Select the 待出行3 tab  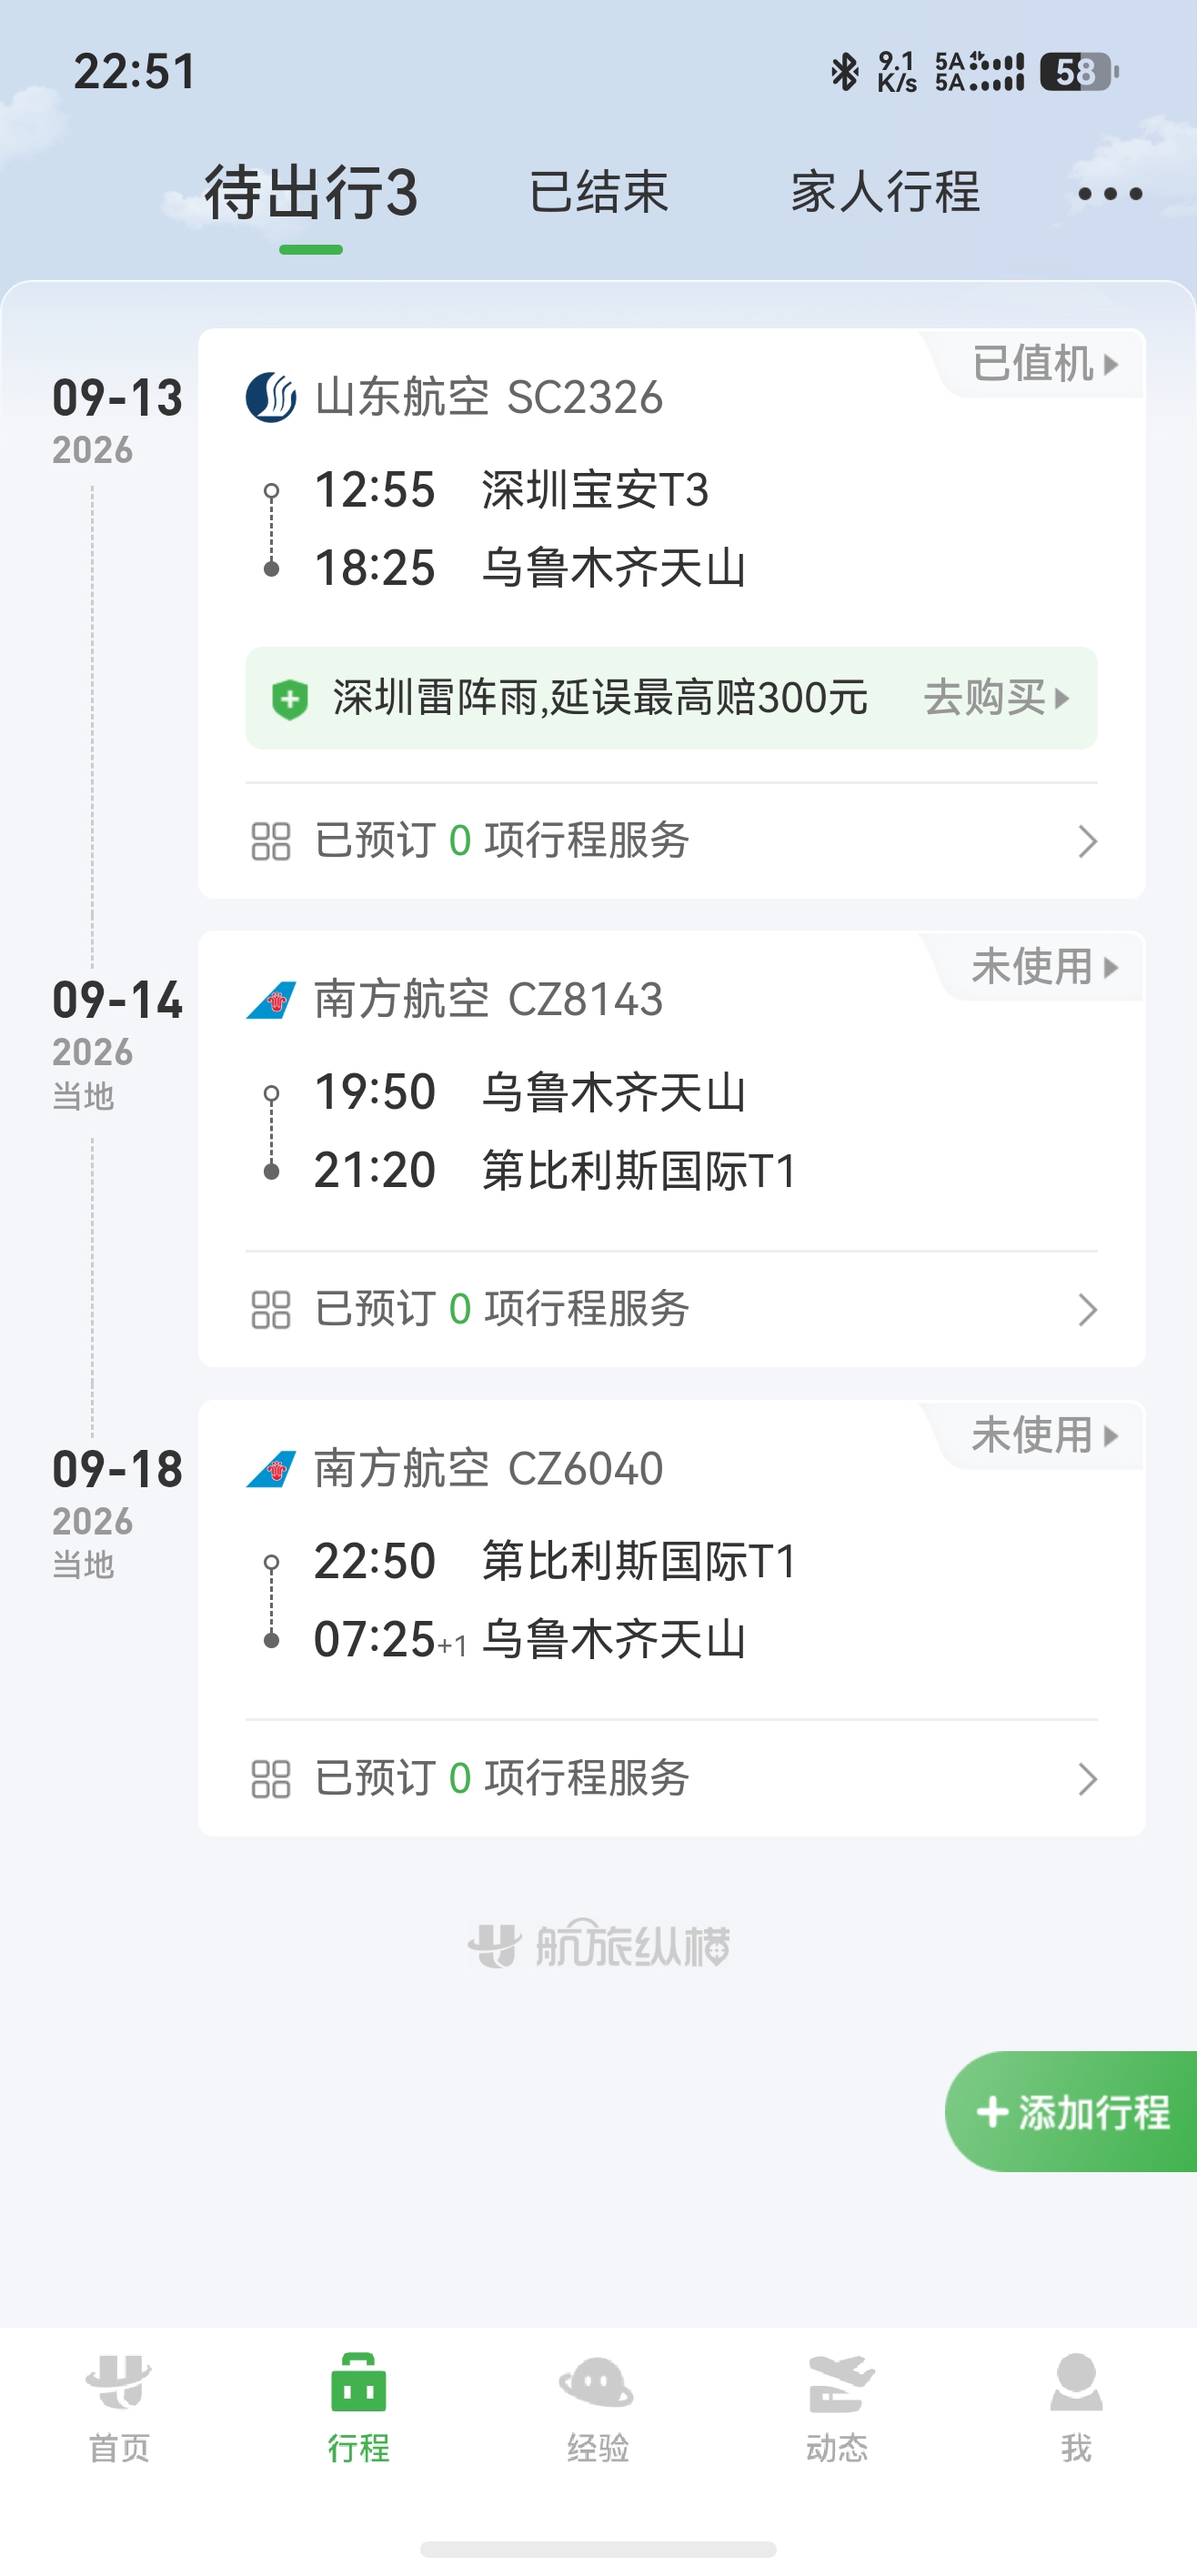[311, 193]
